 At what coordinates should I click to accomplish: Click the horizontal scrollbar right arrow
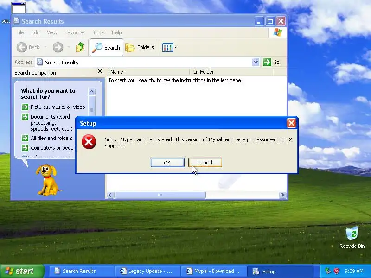pos(282,195)
